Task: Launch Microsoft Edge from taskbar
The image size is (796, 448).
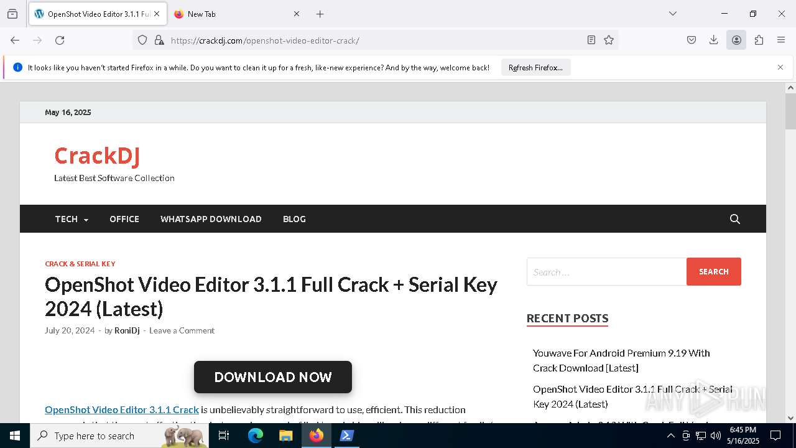Action: [x=256, y=436]
